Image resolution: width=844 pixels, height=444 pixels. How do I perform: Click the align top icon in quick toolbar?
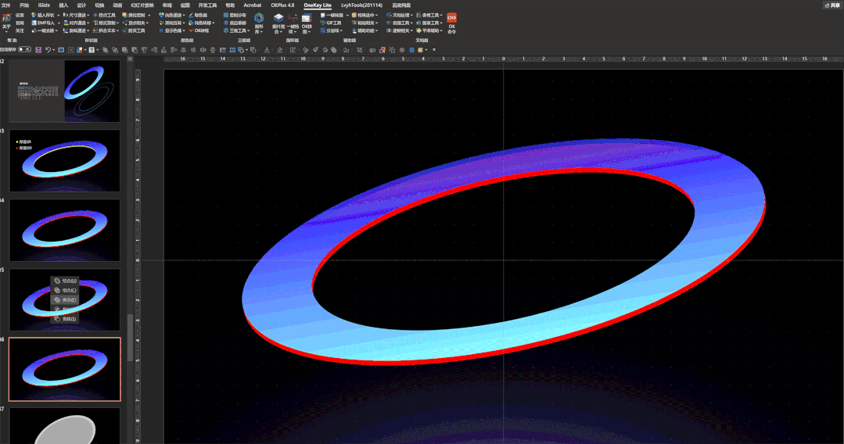click(144, 49)
